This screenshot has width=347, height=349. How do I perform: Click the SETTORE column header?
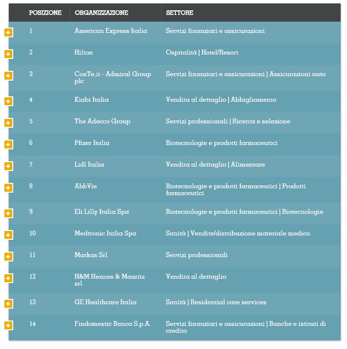pos(179,13)
